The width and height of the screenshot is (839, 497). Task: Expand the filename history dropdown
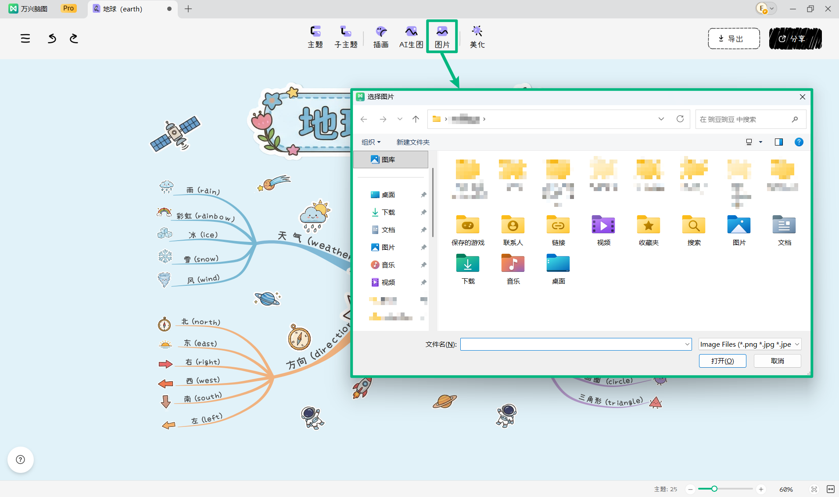[x=687, y=344]
